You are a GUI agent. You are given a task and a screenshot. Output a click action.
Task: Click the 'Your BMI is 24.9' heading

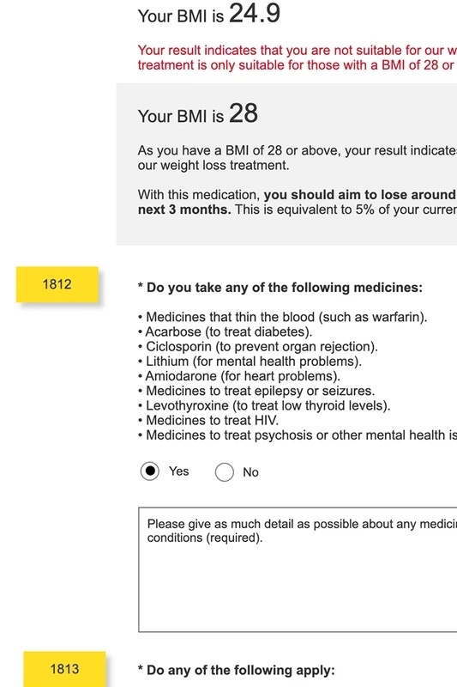point(209,14)
